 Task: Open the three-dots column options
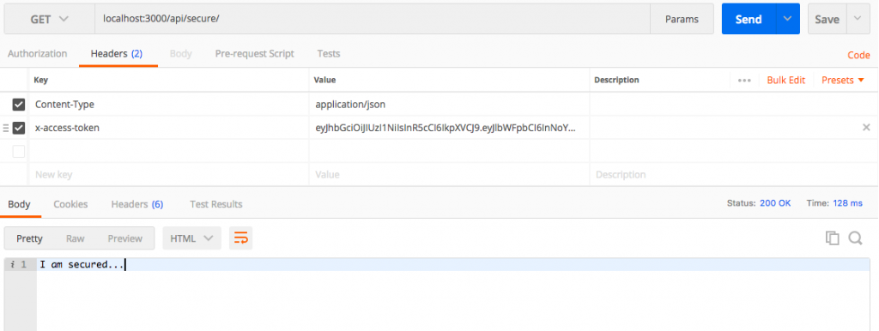pos(744,80)
